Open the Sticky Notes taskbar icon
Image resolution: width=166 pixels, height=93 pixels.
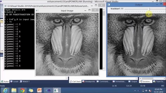tap(31, 90)
